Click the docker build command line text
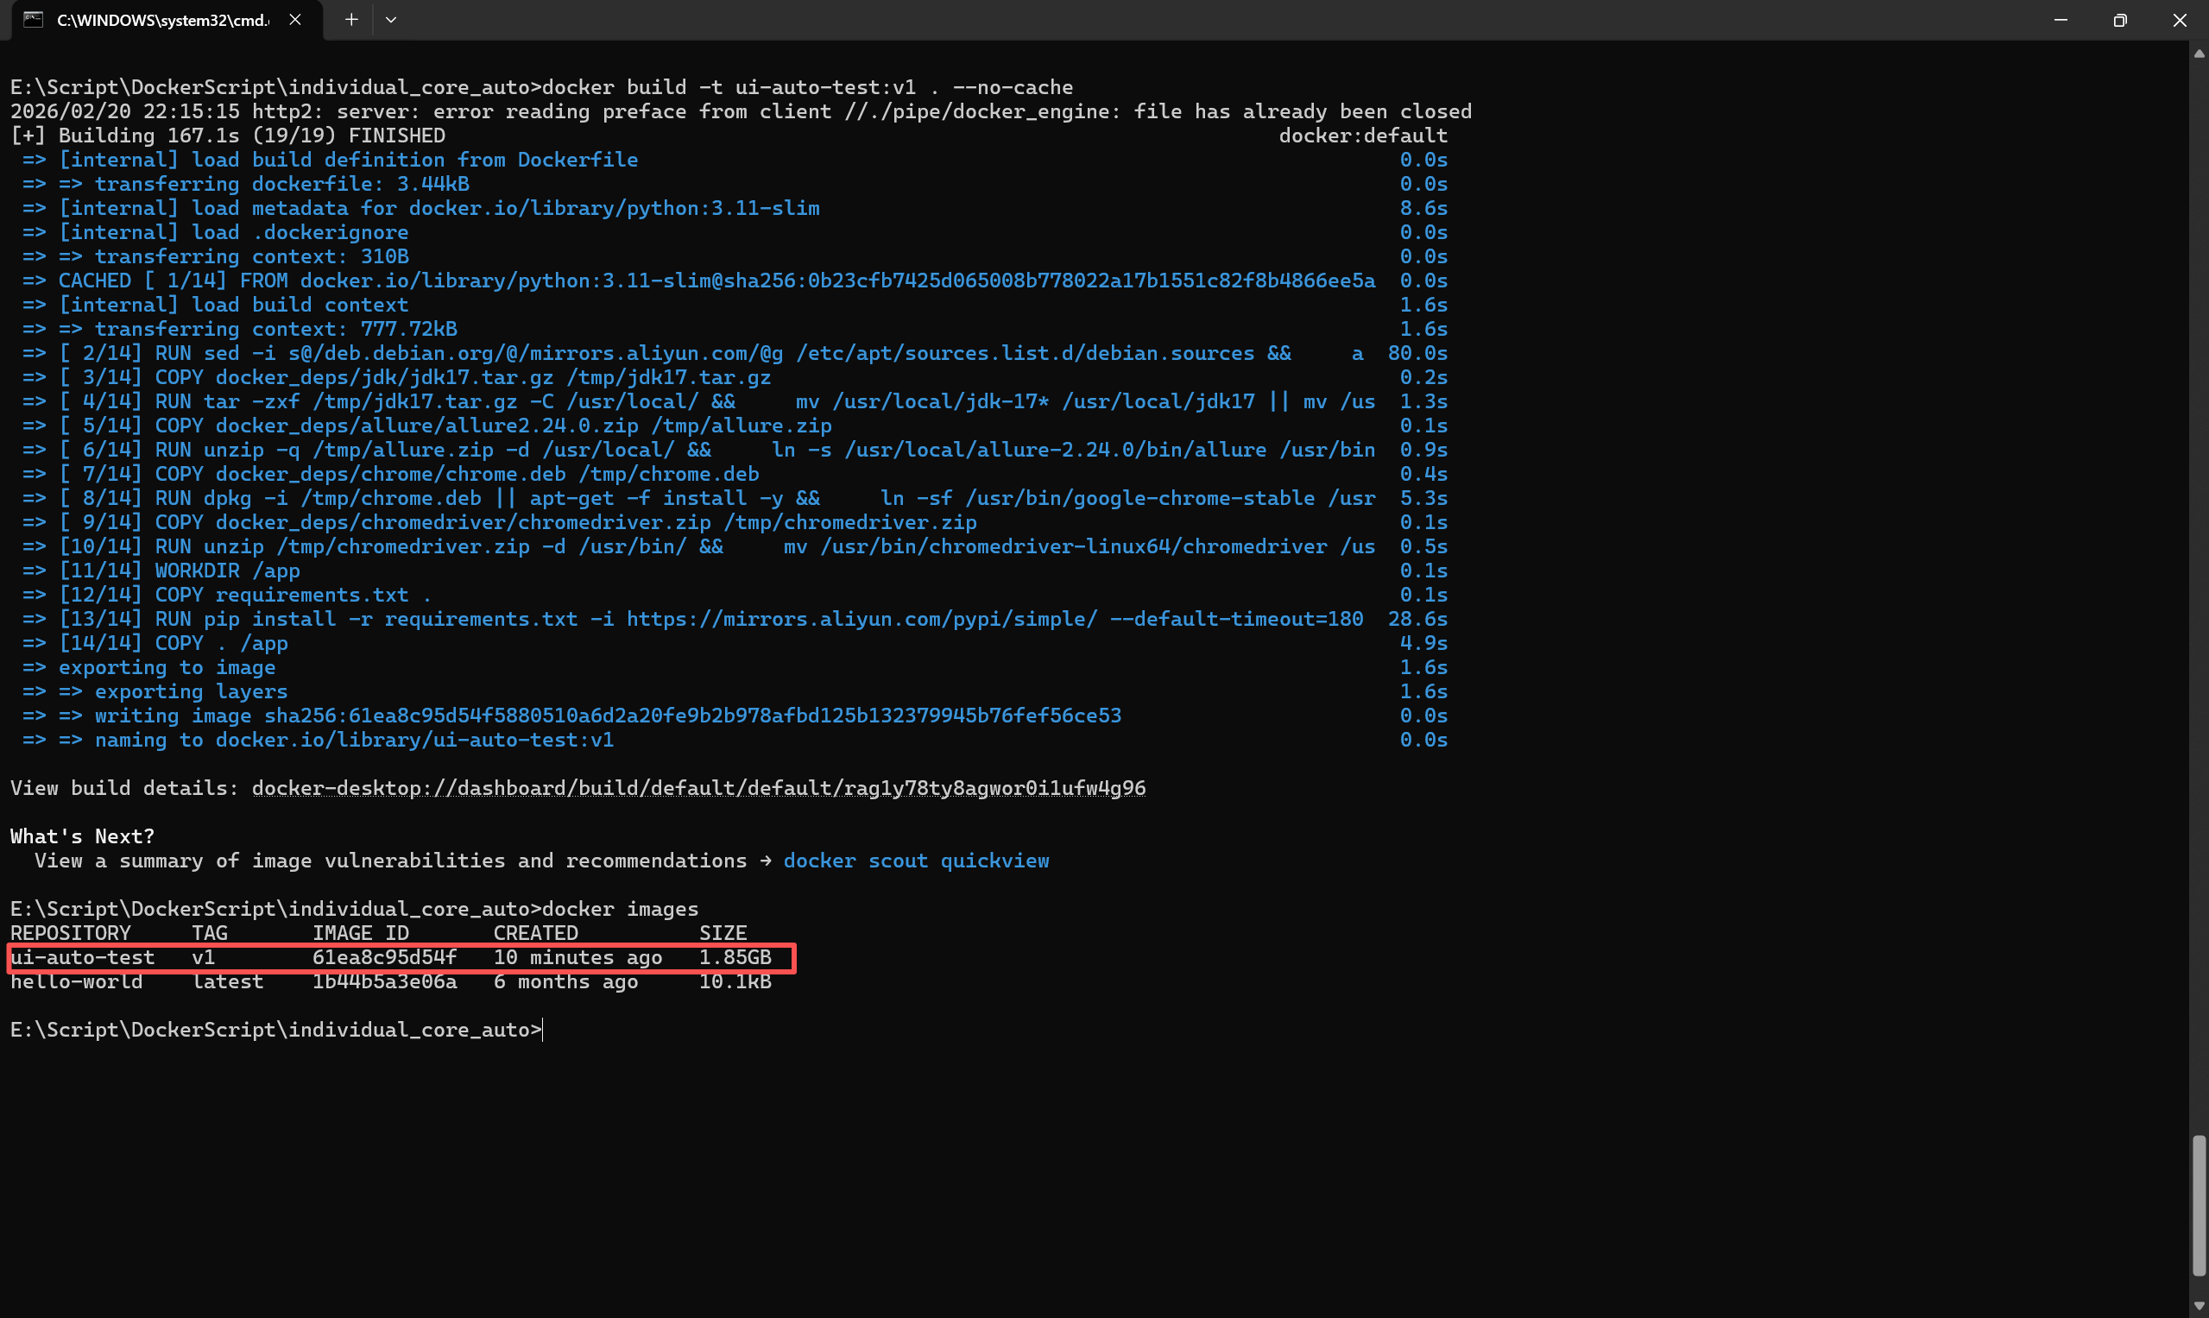The width and height of the screenshot is (2209, 1318). coord(806,87)
